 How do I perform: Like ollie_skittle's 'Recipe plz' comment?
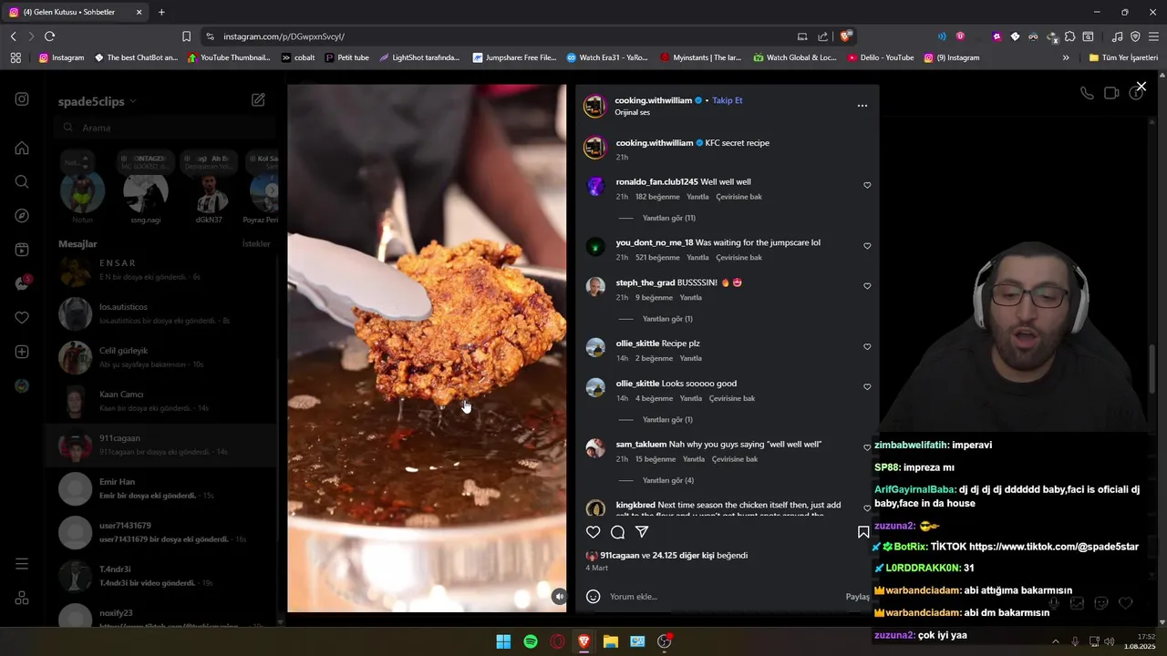pos(867,347)
